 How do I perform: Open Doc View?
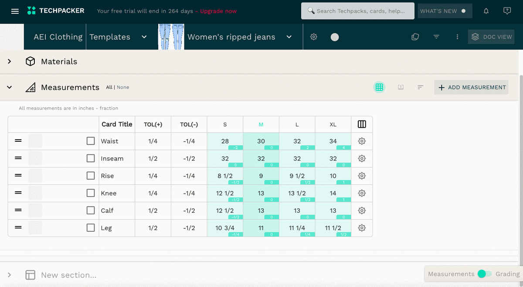point(492,37)
